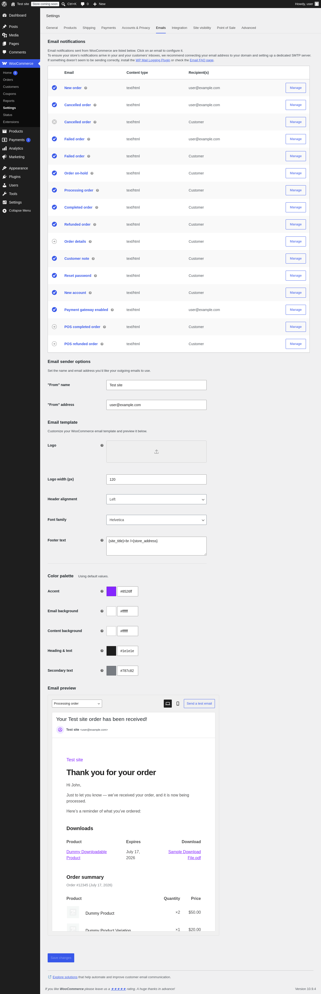The image size is (321, 994).
Task: Click the "From" address input field
Action: [156, 405]
